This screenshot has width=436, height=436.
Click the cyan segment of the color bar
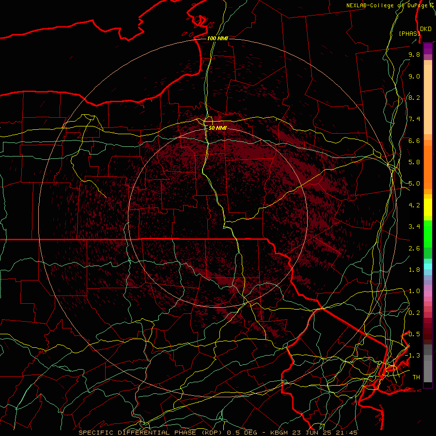coord(428,266)
